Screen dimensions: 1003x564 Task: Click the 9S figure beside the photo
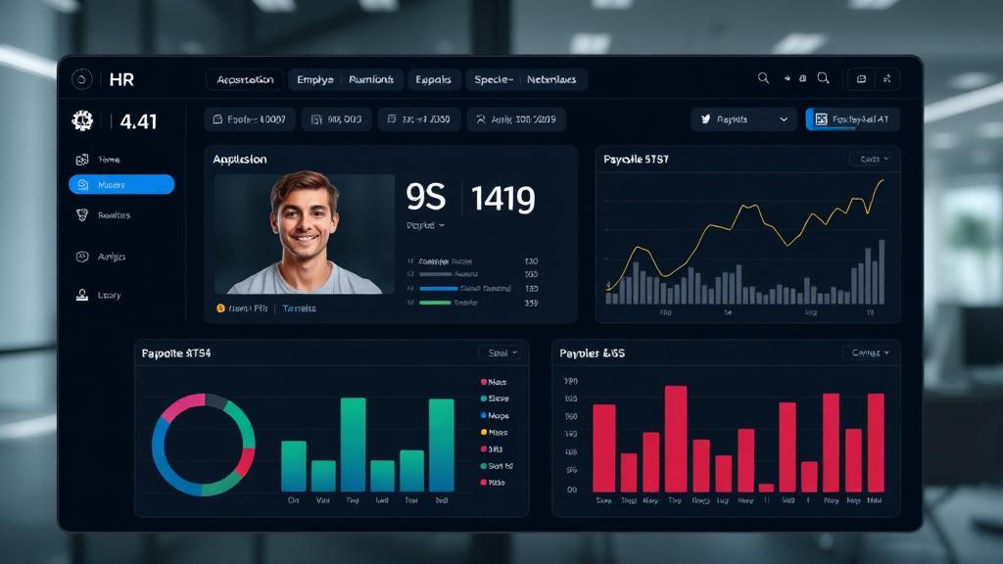[425, 196]
